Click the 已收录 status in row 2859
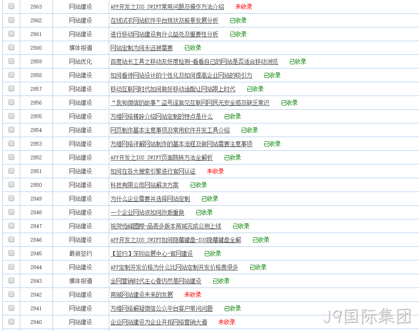 tap(297, 62)
